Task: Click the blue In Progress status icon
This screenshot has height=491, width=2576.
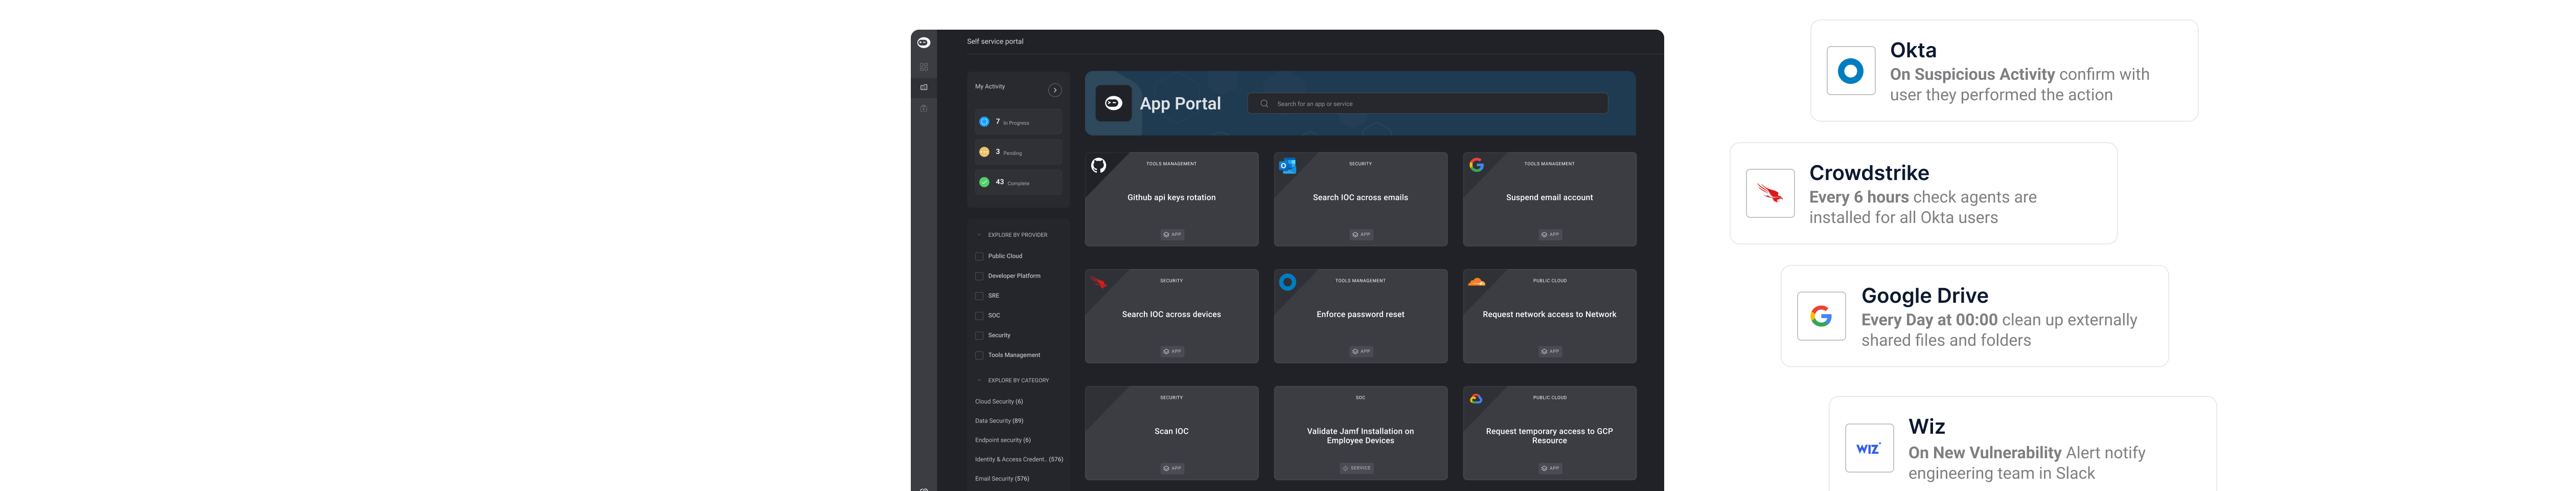Action: [984, 122]
